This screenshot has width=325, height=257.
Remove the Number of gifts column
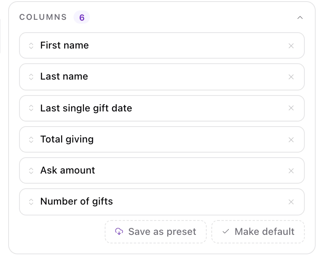click(x=291, y=202)
